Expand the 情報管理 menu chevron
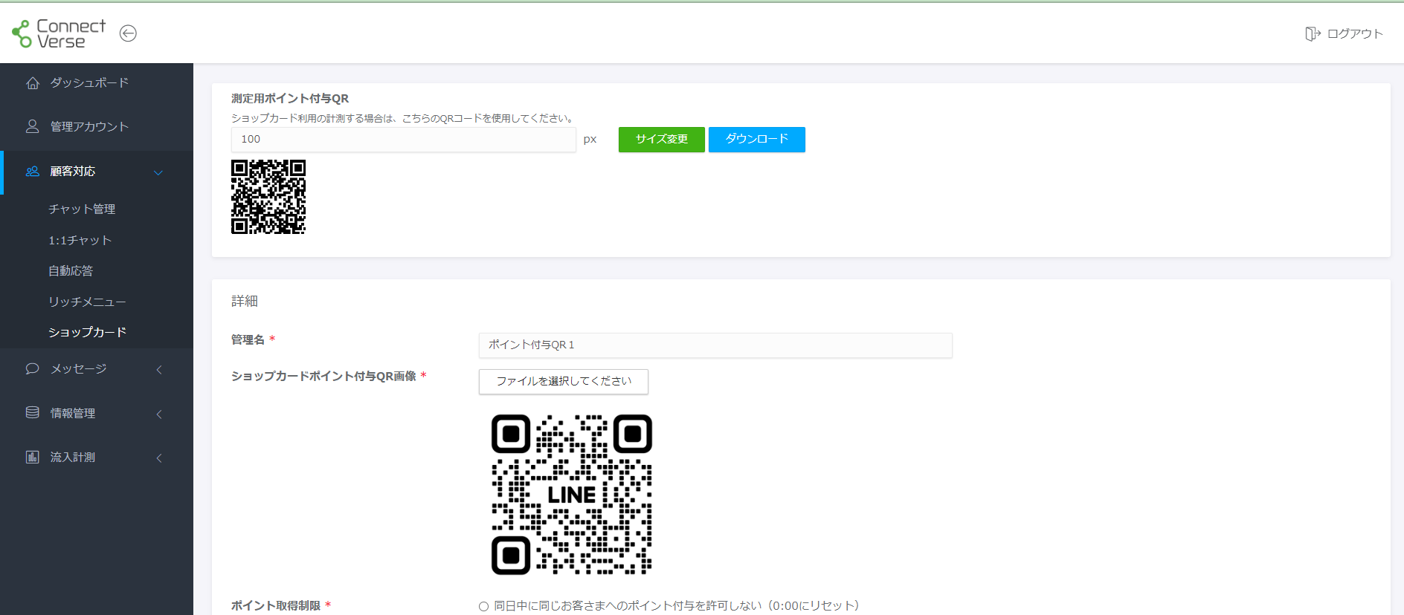This screenshot has width=1404, height=615. [158, 414]
